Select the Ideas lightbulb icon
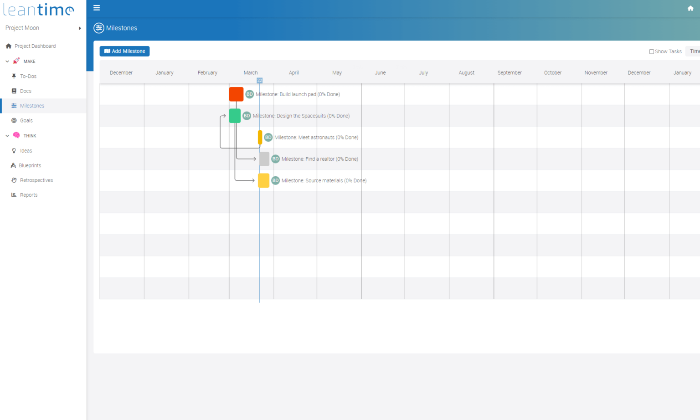The height and width of the screenshot is (420, 700). (x=14, y=150)
